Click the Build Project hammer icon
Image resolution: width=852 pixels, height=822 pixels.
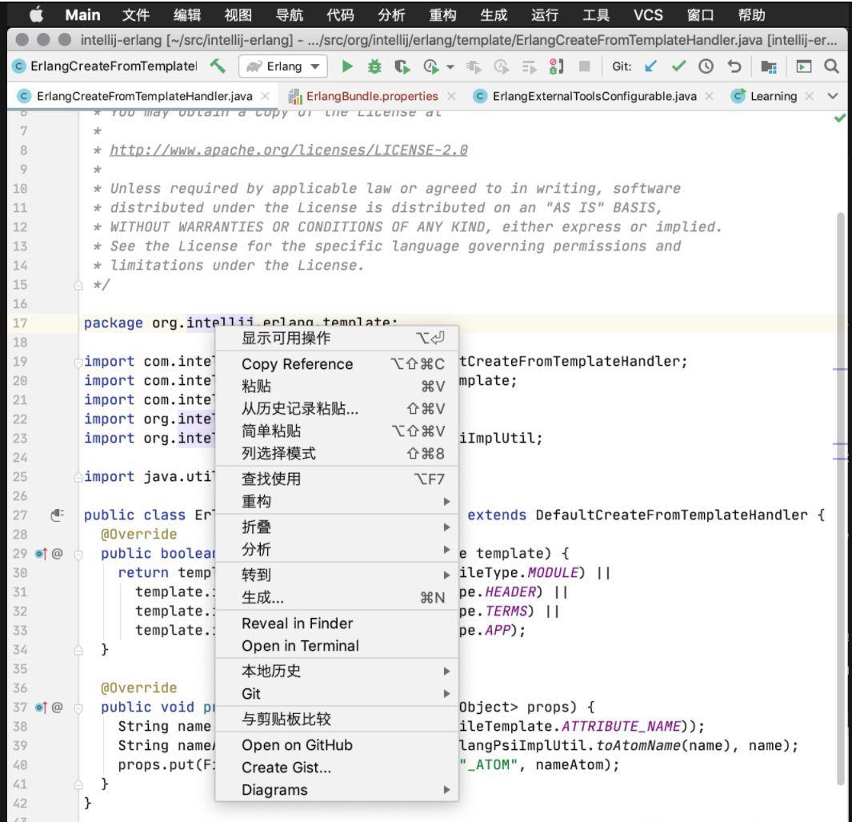(x=218, y=66)
